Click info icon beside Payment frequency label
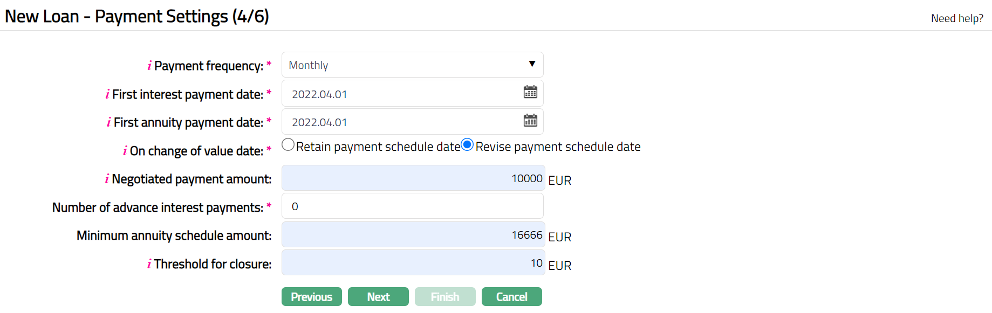The width and height of the screenshot is (992, 313). [x=149, y=66]
